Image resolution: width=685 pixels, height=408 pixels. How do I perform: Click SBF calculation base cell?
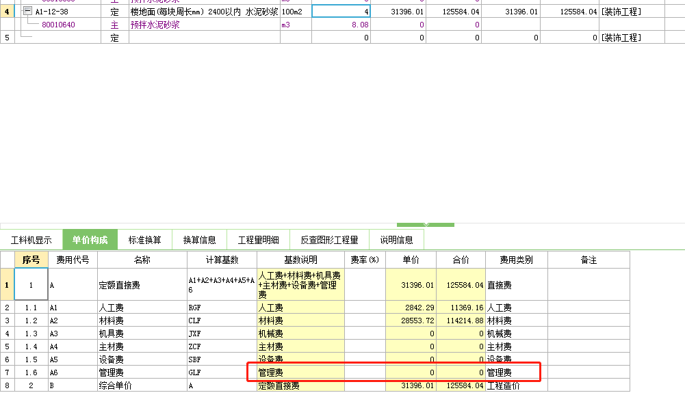[x=222, y=359]
